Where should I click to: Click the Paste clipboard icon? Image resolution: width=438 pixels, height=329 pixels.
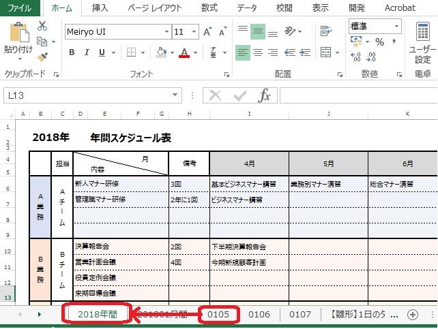tap(18, 34)
